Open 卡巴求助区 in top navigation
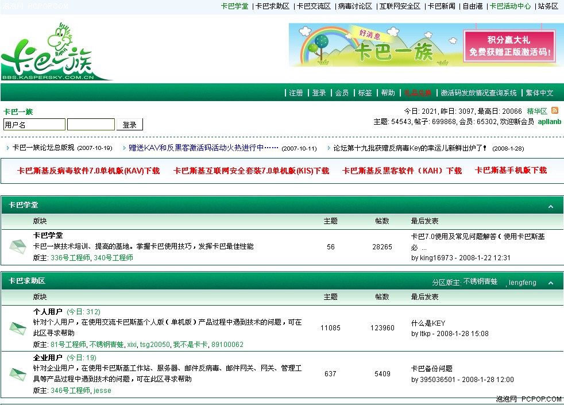564x405 pixels. (x=272, y=6)
